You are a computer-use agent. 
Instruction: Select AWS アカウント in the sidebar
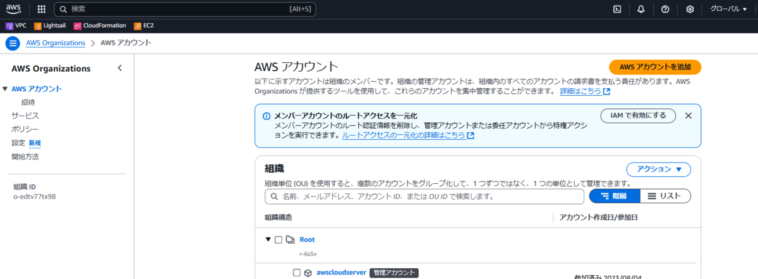pyautogui.click(x=37, y=89)
